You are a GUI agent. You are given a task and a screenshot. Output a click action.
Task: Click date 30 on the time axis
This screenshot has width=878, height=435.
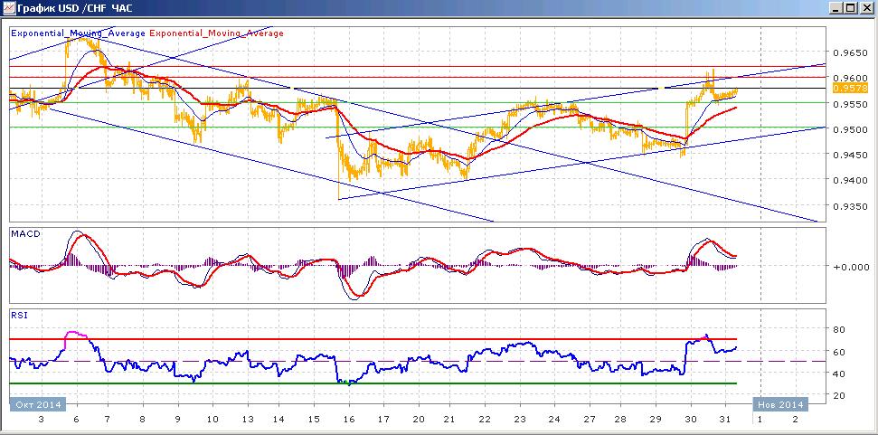pyautogui.click(x=691, y=419)
